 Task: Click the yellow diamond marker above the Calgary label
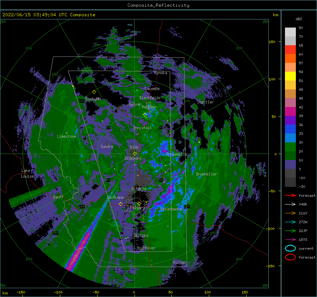tap(139, 203)
